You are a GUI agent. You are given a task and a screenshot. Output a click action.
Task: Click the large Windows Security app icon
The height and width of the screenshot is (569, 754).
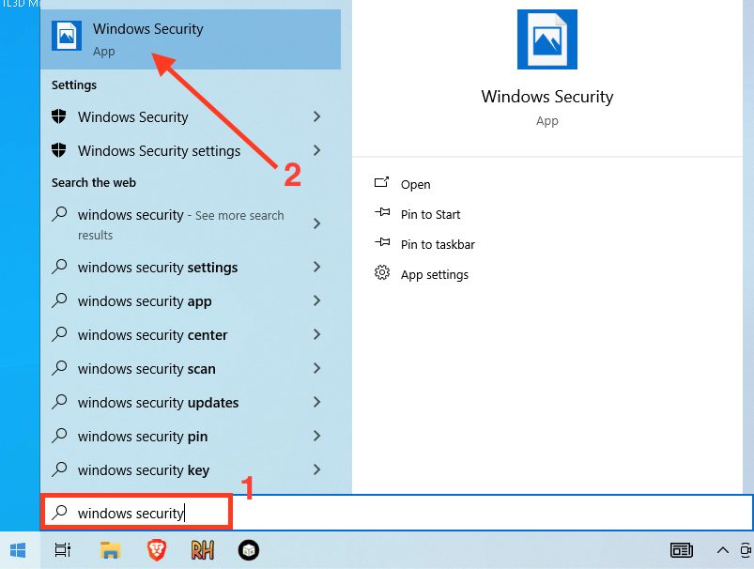(547, 39)
